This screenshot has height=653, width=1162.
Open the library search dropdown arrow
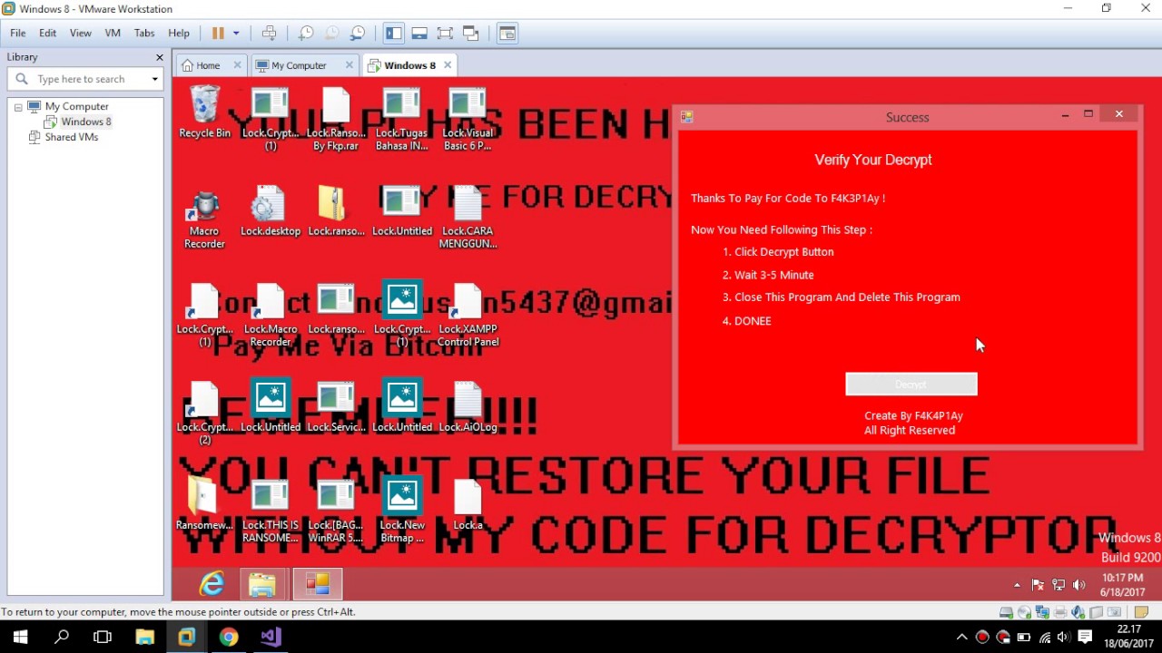[x=155, y=79]
